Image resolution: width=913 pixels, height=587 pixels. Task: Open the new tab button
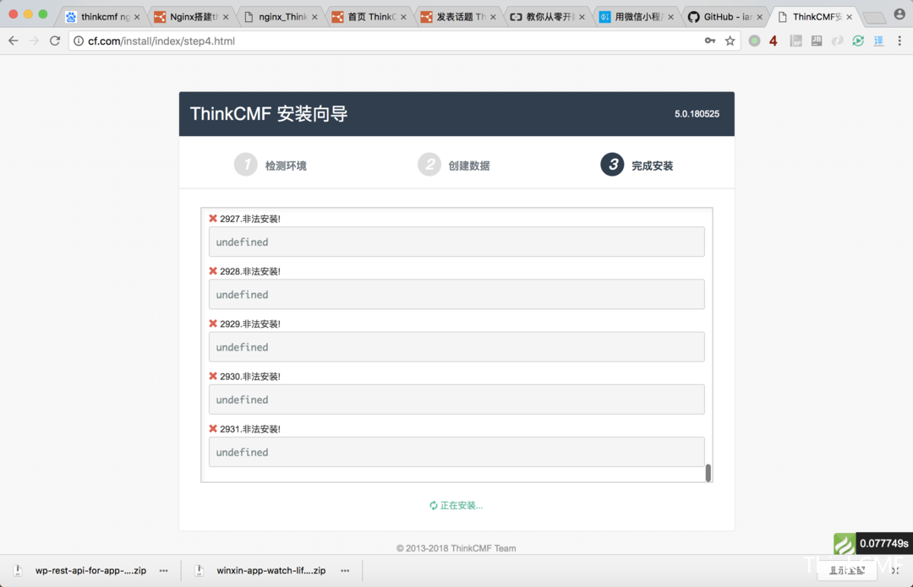[873, 18]
